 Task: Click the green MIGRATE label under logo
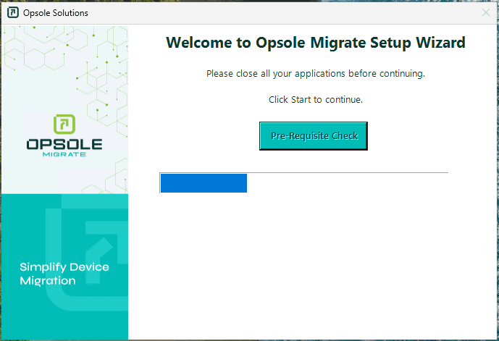click(64, 154)
